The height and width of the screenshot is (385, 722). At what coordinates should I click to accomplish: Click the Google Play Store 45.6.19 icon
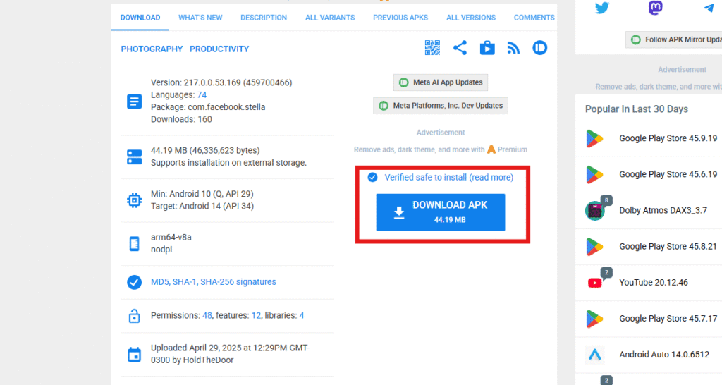point(594,175)
